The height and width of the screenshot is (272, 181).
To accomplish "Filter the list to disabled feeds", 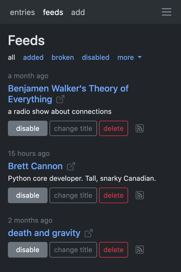I will [x=95, y=58].
